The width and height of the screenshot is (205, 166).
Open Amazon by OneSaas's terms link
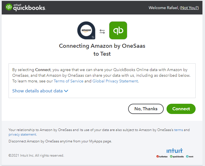coord(179,130)
